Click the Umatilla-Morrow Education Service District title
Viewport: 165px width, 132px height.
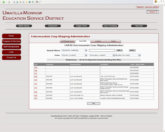click(33, 15)
